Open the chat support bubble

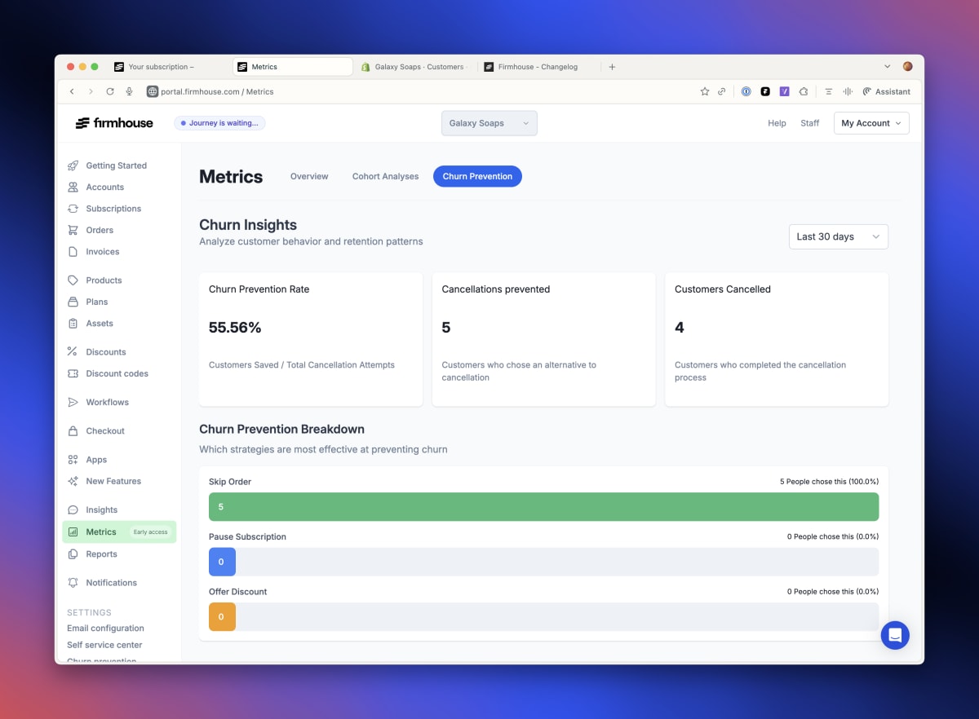click(x=895, y=635)
